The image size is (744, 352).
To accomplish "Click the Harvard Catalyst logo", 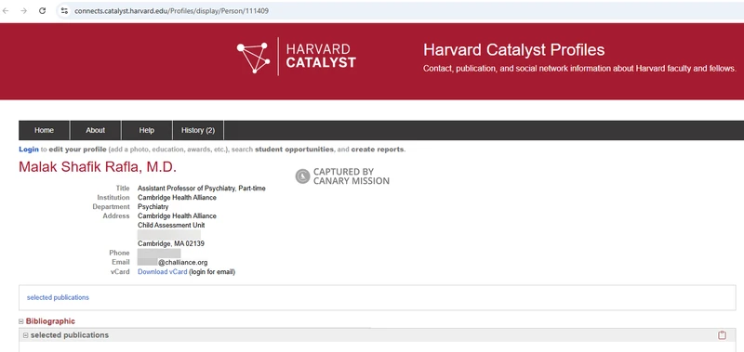I will tap(296, 57).
